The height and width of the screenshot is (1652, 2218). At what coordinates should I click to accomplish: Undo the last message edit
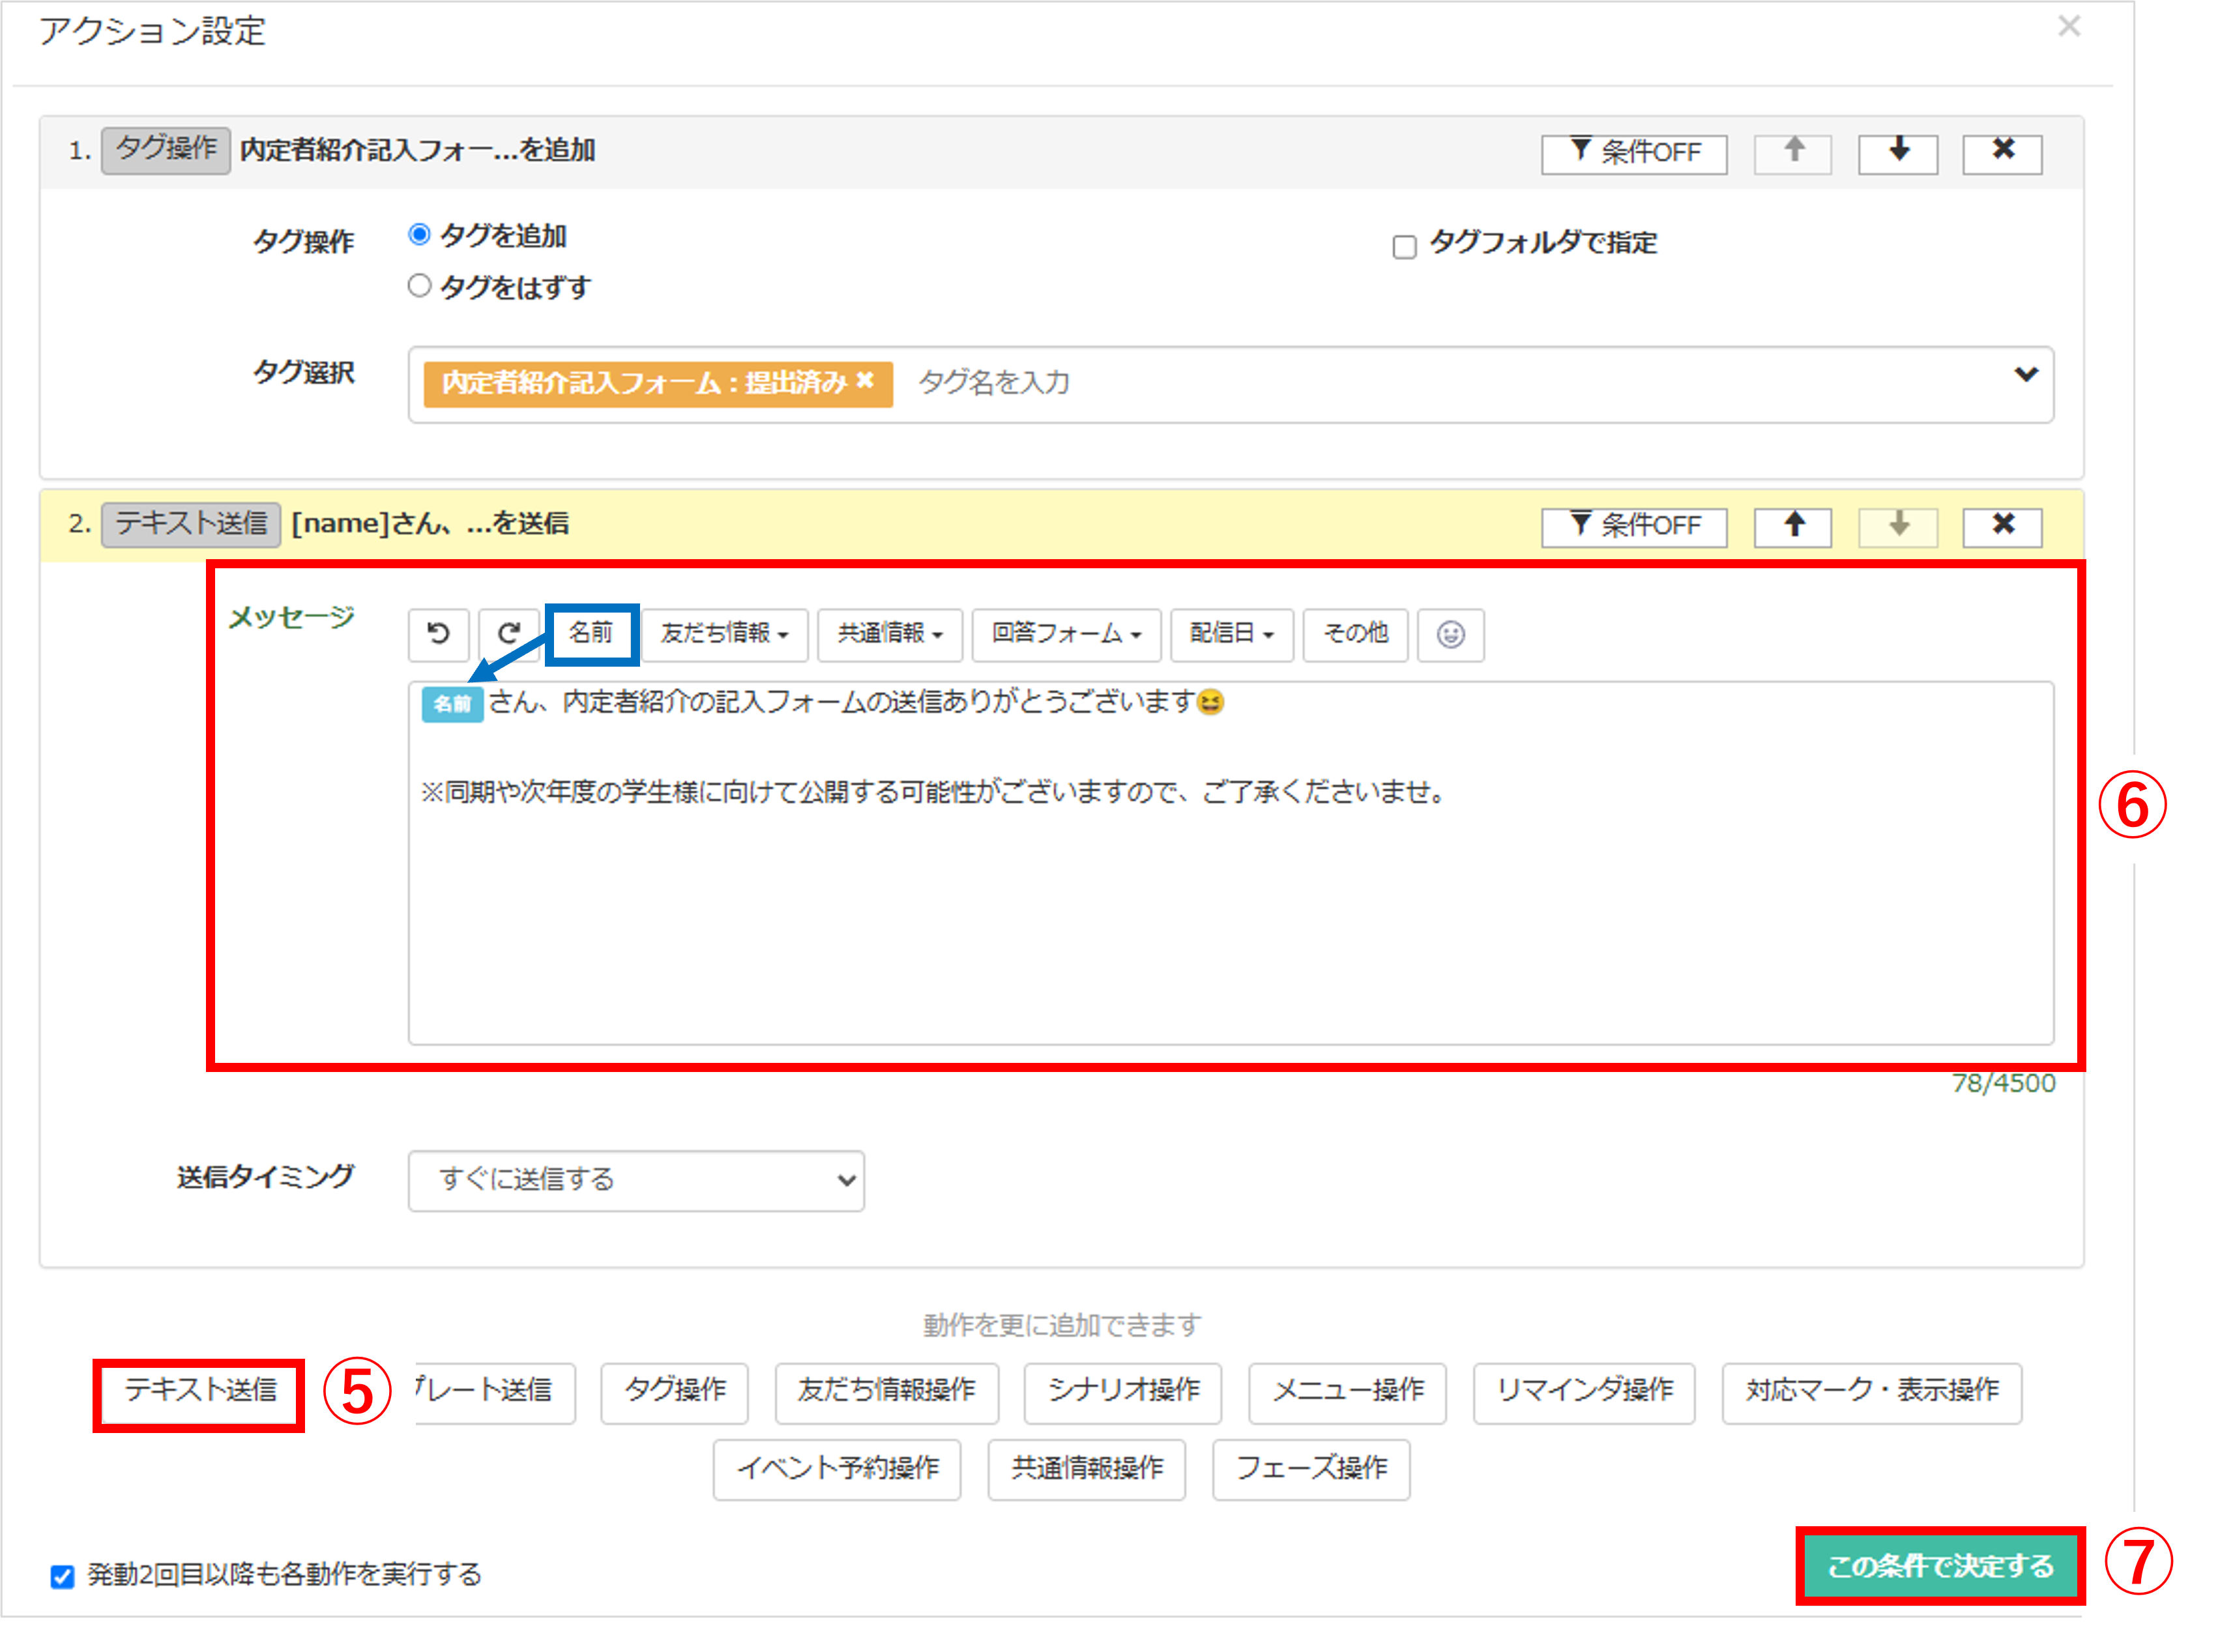click(438, 634)
